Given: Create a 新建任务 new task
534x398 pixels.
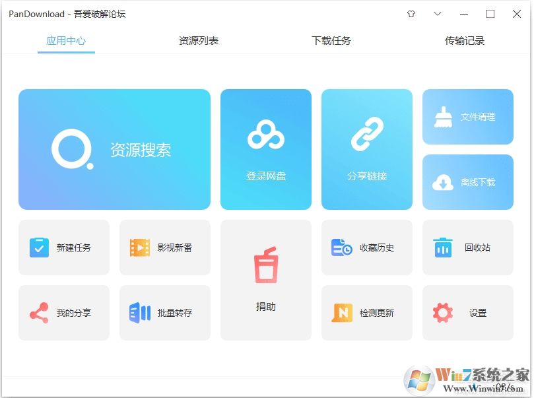Looking at the screenshot, I should tap(63, 247).
